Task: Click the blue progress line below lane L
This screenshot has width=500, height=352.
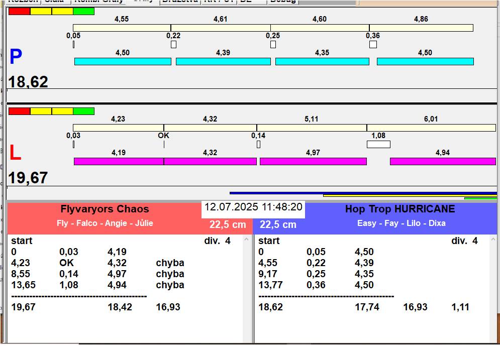Action: pos(363,193)
